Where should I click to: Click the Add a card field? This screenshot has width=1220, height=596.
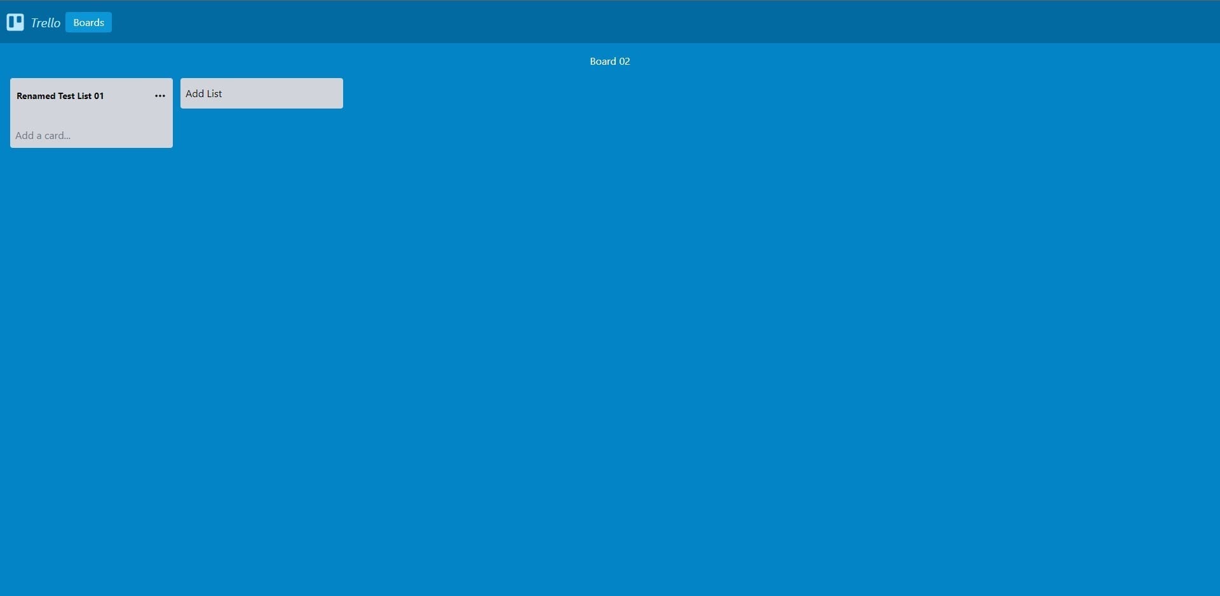click(43, 135)
